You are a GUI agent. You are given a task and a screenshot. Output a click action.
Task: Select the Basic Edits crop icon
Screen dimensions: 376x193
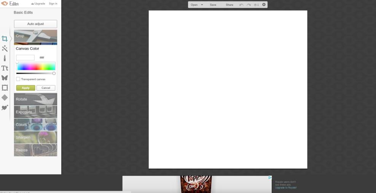(5, 38)
